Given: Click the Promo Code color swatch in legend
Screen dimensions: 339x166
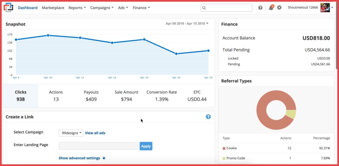Looking at the screenshot, I should click(224, 158).
